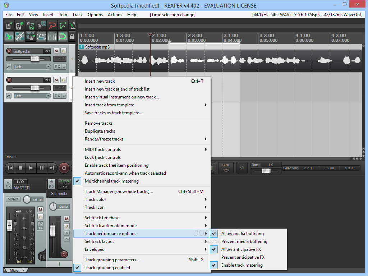Click the Open project toolbar icon
Image resolution: width=368 pixels, height=276 pixels.
click(20, 26)
